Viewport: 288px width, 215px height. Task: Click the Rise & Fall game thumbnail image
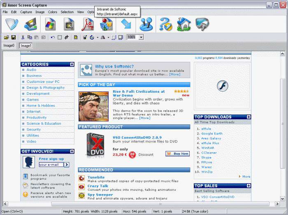[93, 106]
